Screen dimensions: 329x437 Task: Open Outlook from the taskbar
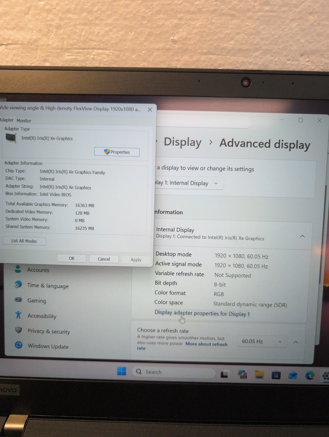[x=293, y=376]
